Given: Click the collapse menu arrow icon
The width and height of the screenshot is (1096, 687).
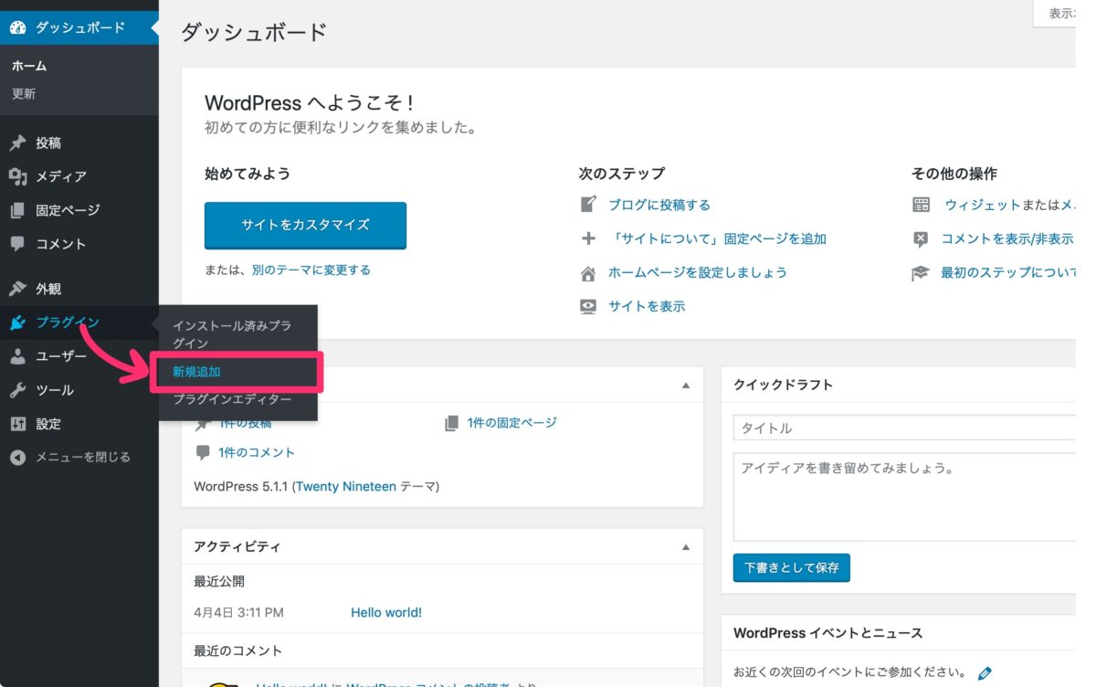Looking at the screenshot, I should [17, 458].
